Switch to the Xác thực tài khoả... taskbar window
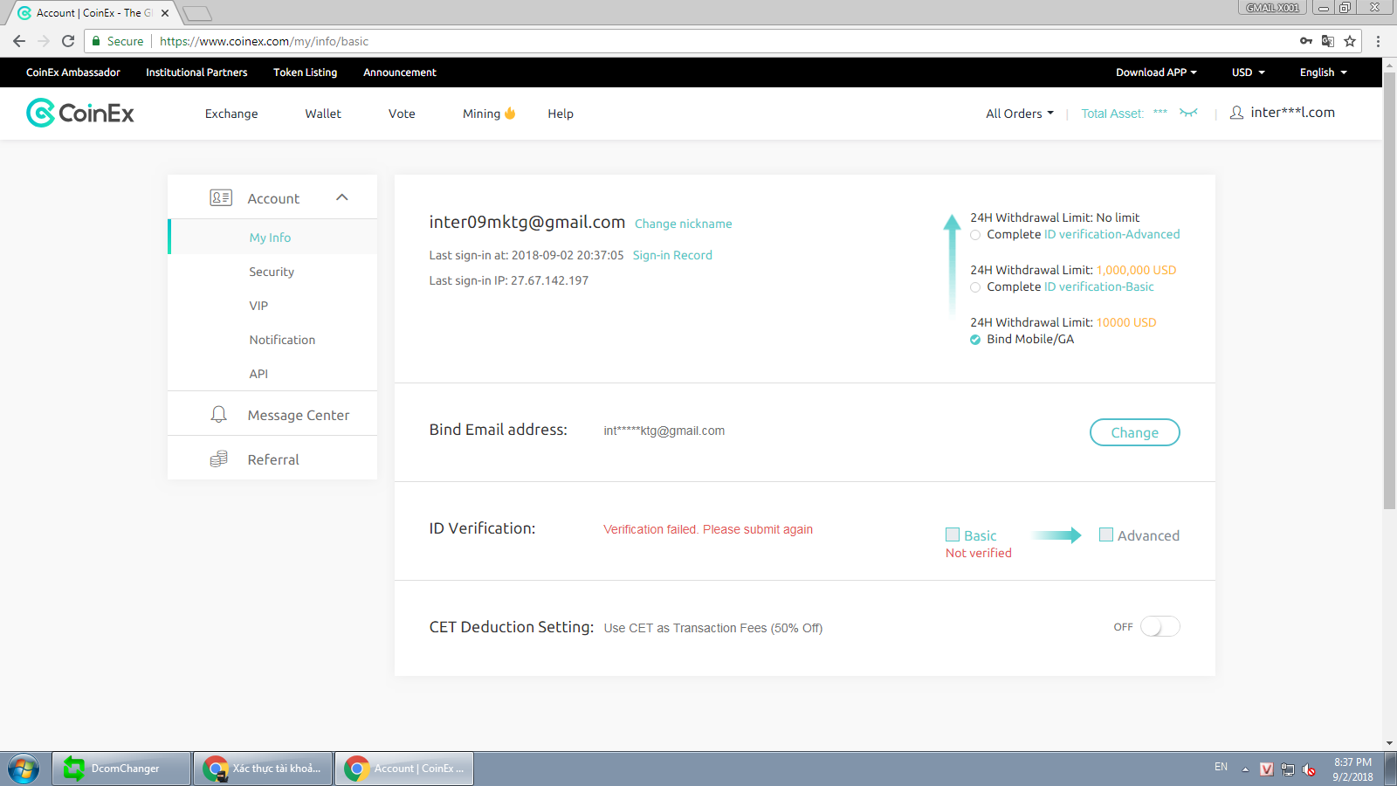 (263, 769)
